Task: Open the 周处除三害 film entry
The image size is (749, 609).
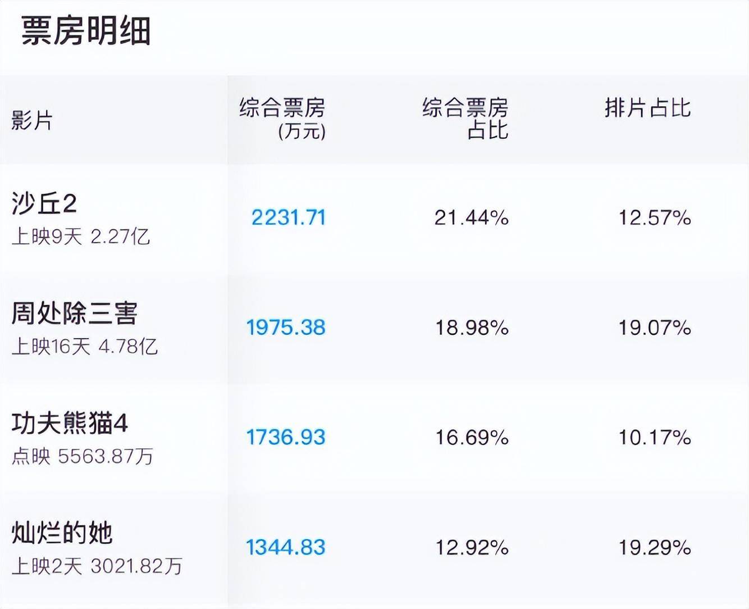Action: point(74,313)
